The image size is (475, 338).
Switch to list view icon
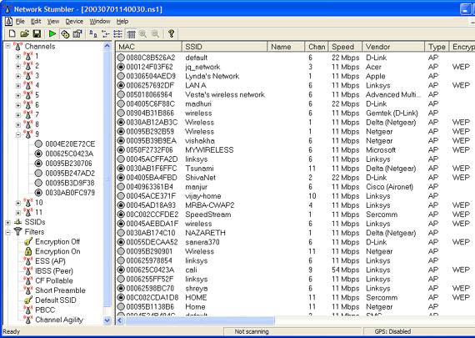click(117, 33)
